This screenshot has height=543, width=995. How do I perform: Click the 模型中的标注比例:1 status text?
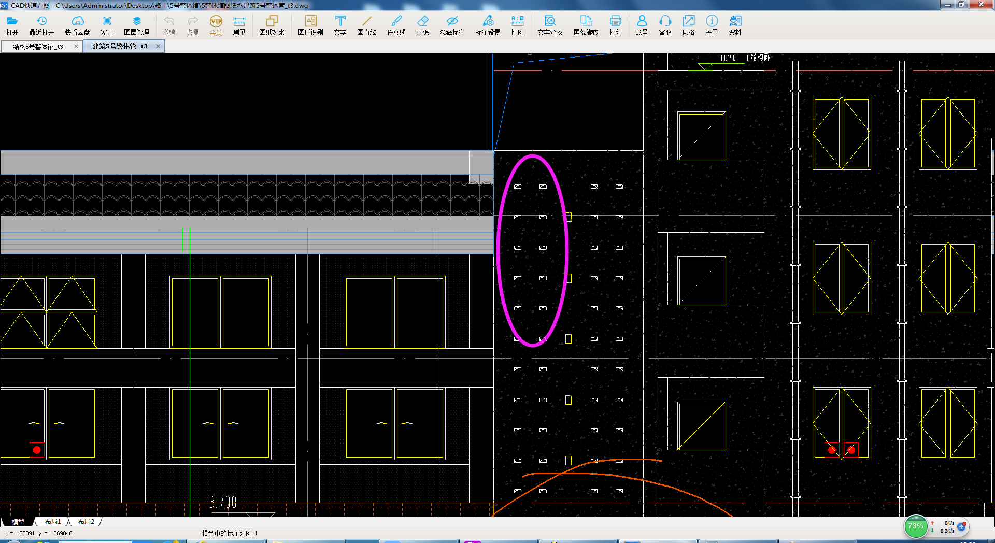(x=230, y=533)
